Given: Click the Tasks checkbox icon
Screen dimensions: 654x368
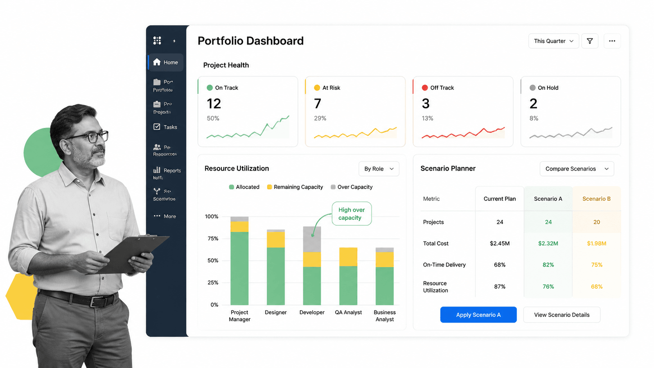Looking at the screenshot, I should click(x=157, y=127).
